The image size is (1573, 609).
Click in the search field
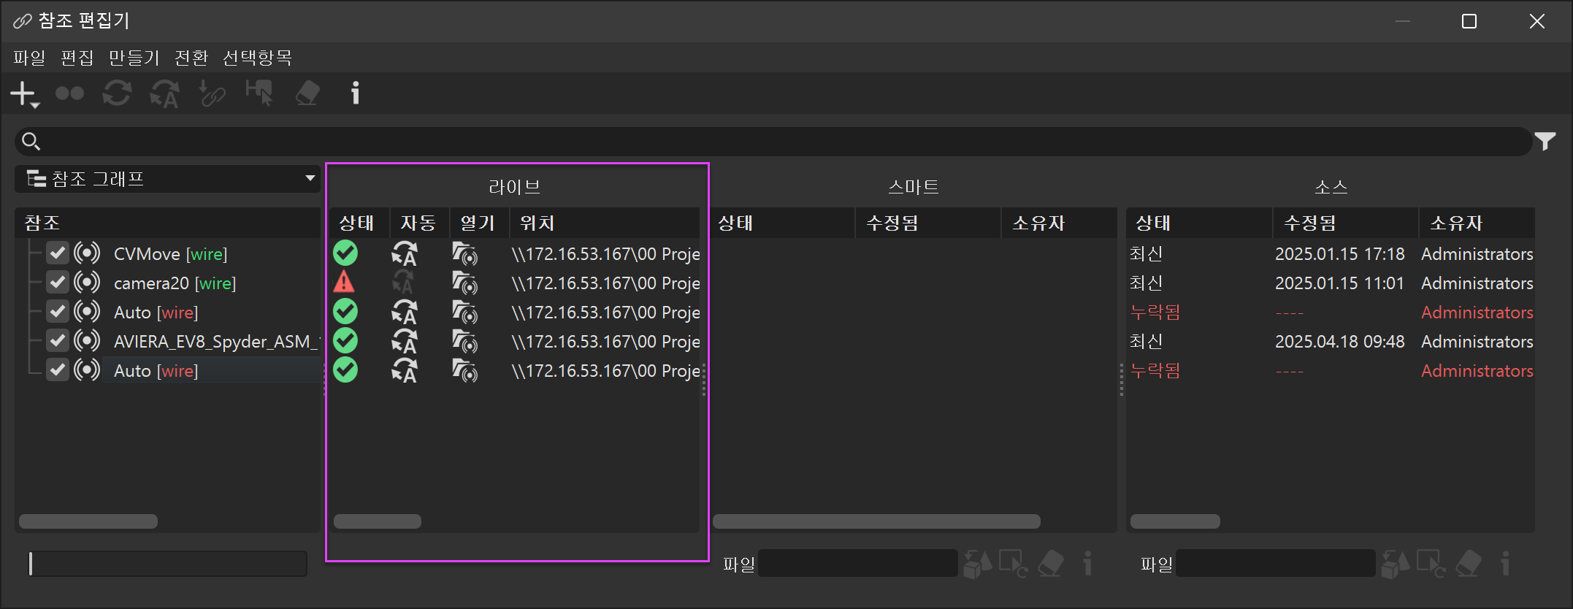click(x=773, y=141)
